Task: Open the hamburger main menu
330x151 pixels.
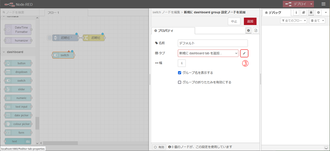Action: coord(323,4)
